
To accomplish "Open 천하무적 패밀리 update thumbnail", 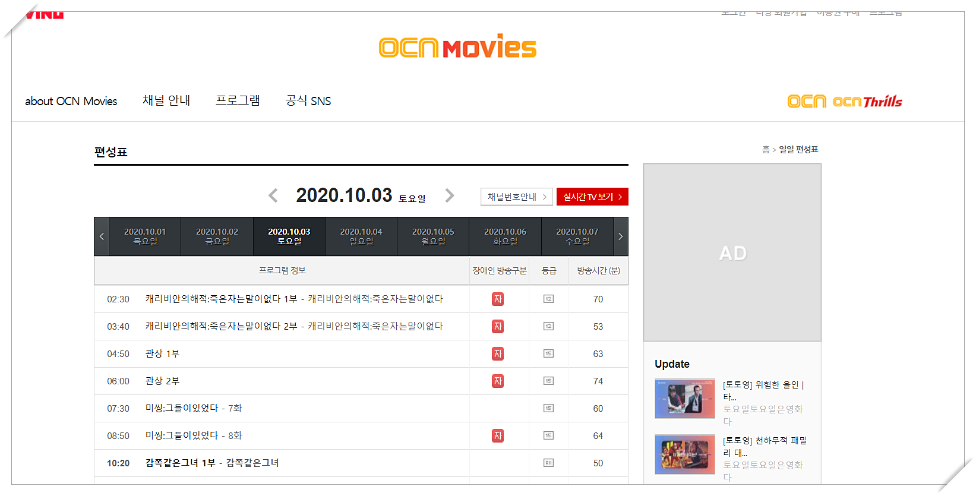I will tap(685, 454).
